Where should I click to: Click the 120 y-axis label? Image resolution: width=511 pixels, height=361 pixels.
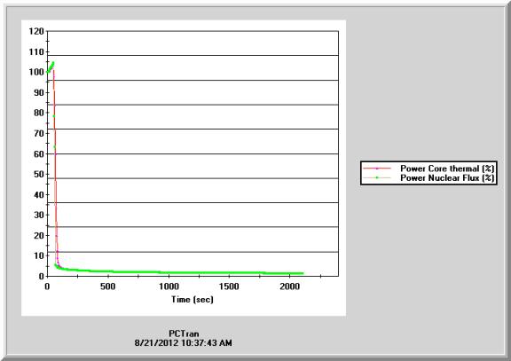click(x=36, y=31)
